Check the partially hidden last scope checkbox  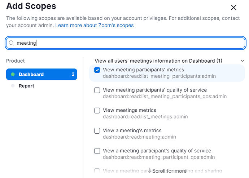97,171
